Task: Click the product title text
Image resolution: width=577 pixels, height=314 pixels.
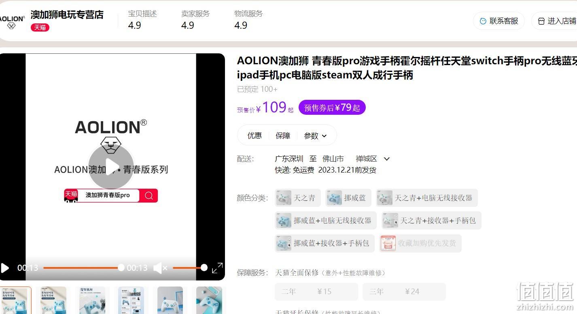Action: click(x=407, y=68)
